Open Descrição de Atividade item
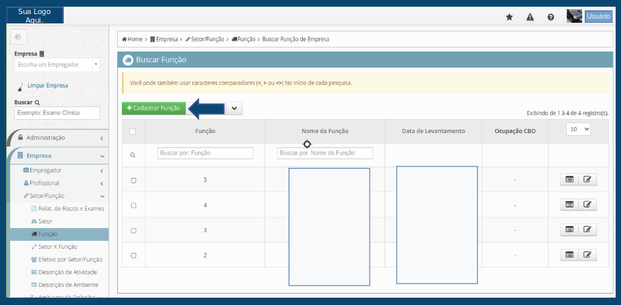 tap(64, 272)
